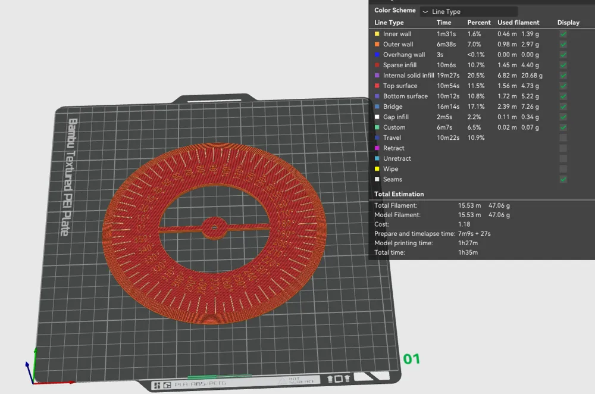Click the Line Type column header

[x=389, y=23]
